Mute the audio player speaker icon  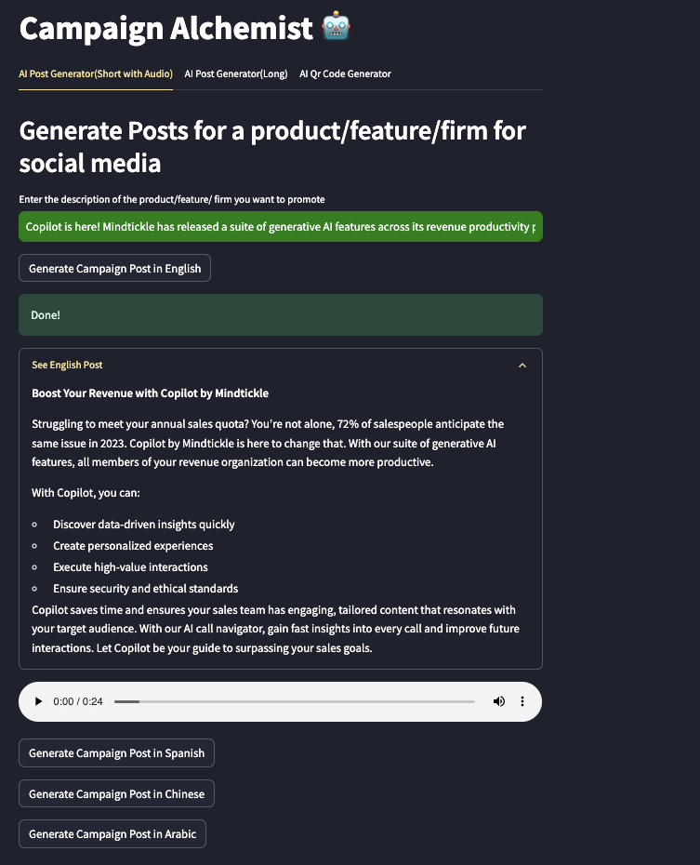(x=499, y=701)
